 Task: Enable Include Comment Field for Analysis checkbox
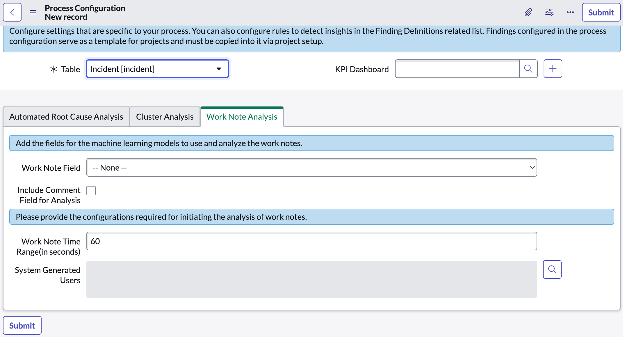tap(91, 191)
